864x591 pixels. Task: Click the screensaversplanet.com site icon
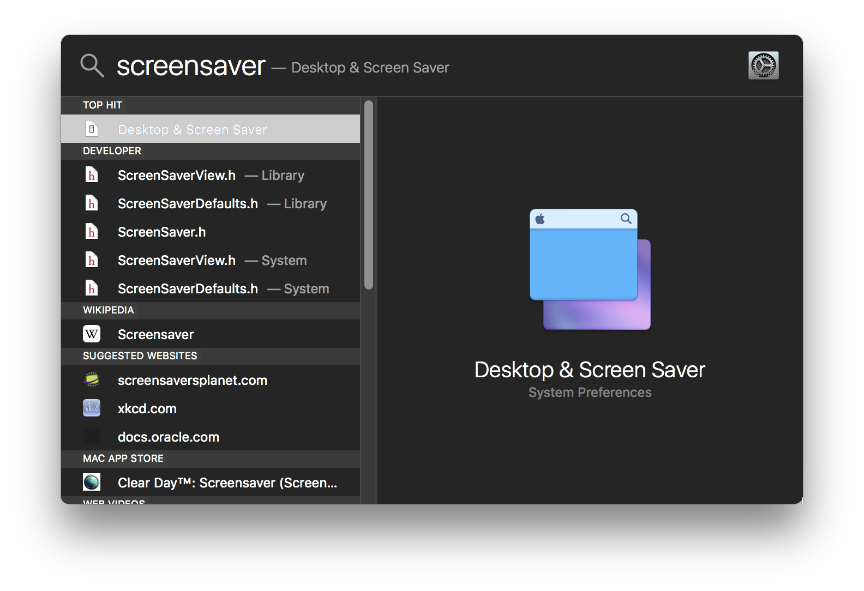pyautogui.click(x=92, y=379)
